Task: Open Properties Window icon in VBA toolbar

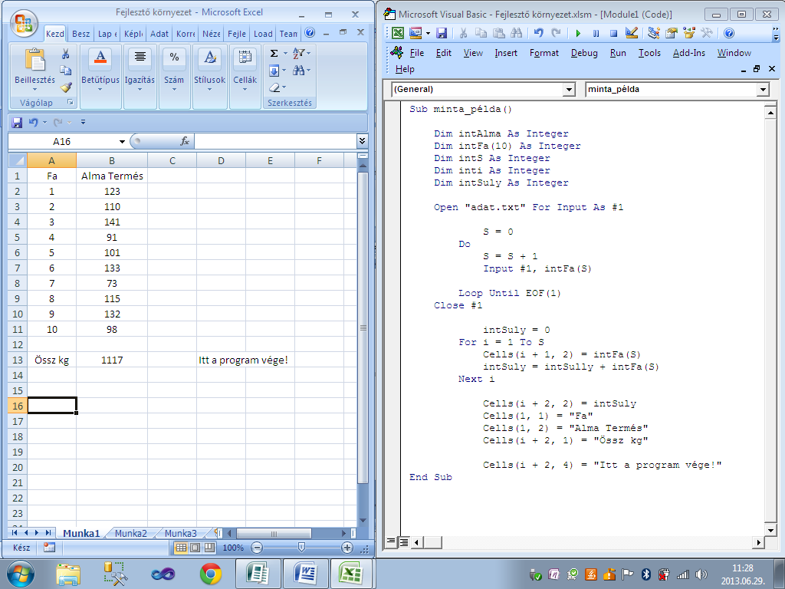Action: point(672,33)
